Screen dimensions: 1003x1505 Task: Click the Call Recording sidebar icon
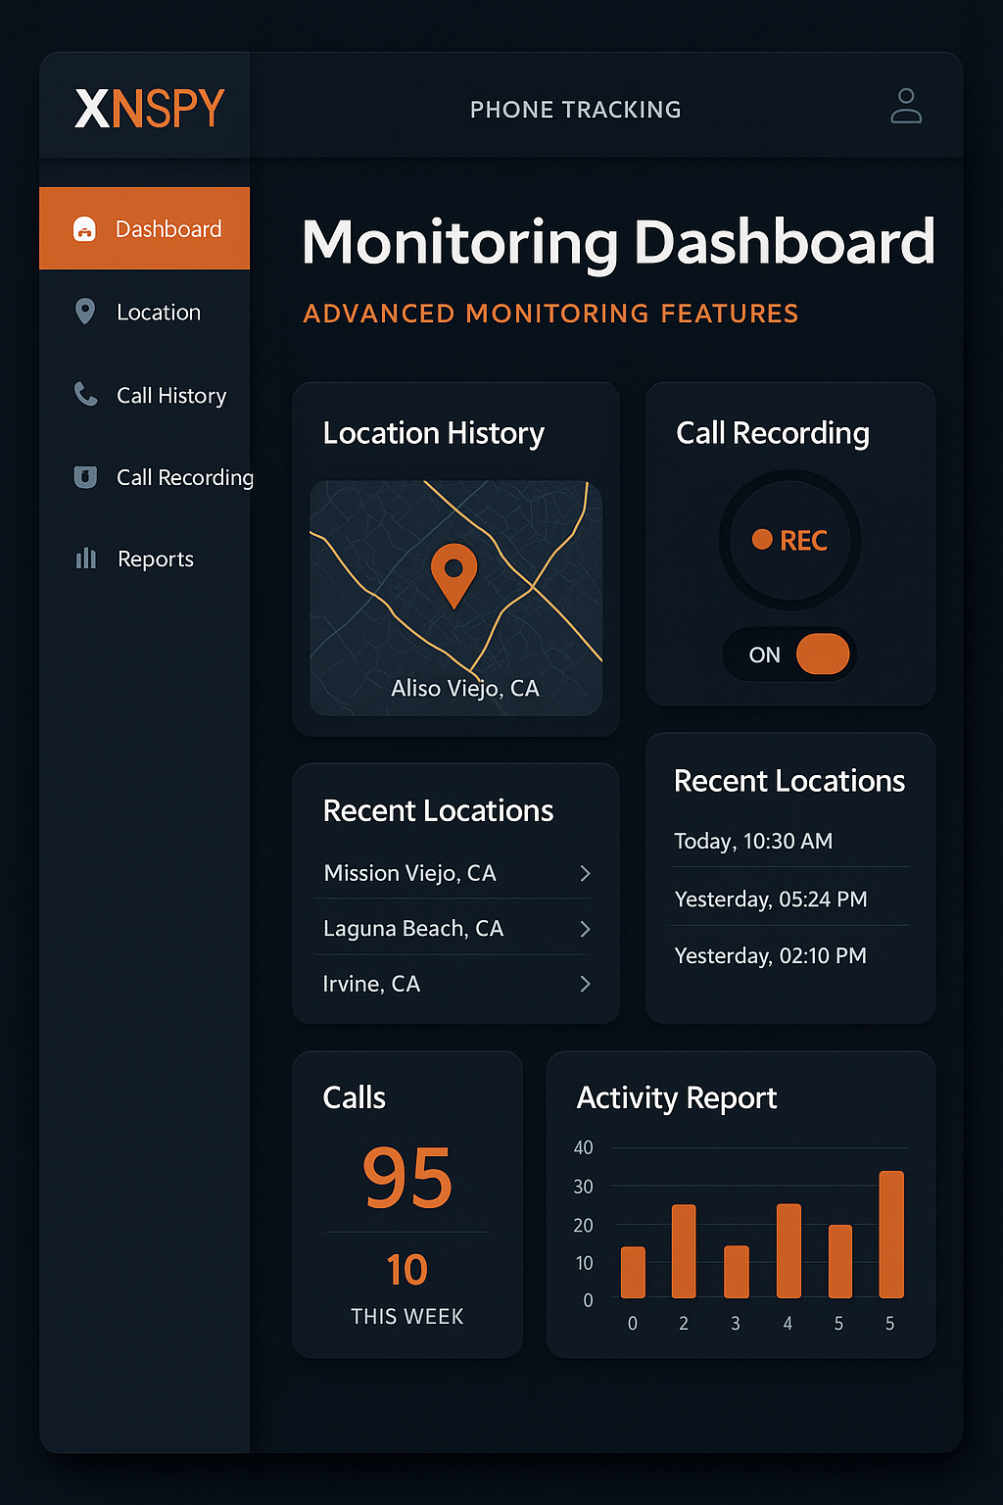coord(85,477)
